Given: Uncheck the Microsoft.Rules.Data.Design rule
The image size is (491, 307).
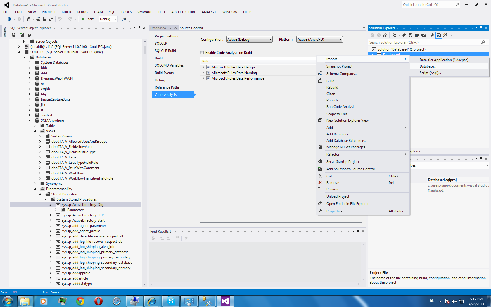Looking at the screenshot, I should 208,67.
